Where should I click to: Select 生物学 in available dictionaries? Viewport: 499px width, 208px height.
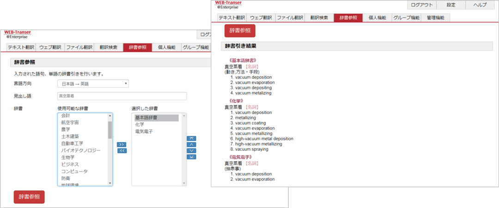point(68,157)
